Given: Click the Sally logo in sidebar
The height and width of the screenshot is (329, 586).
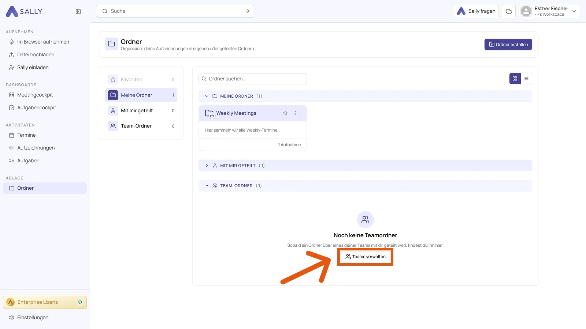Looking at the screenshot, I should (x=24, y=11).
